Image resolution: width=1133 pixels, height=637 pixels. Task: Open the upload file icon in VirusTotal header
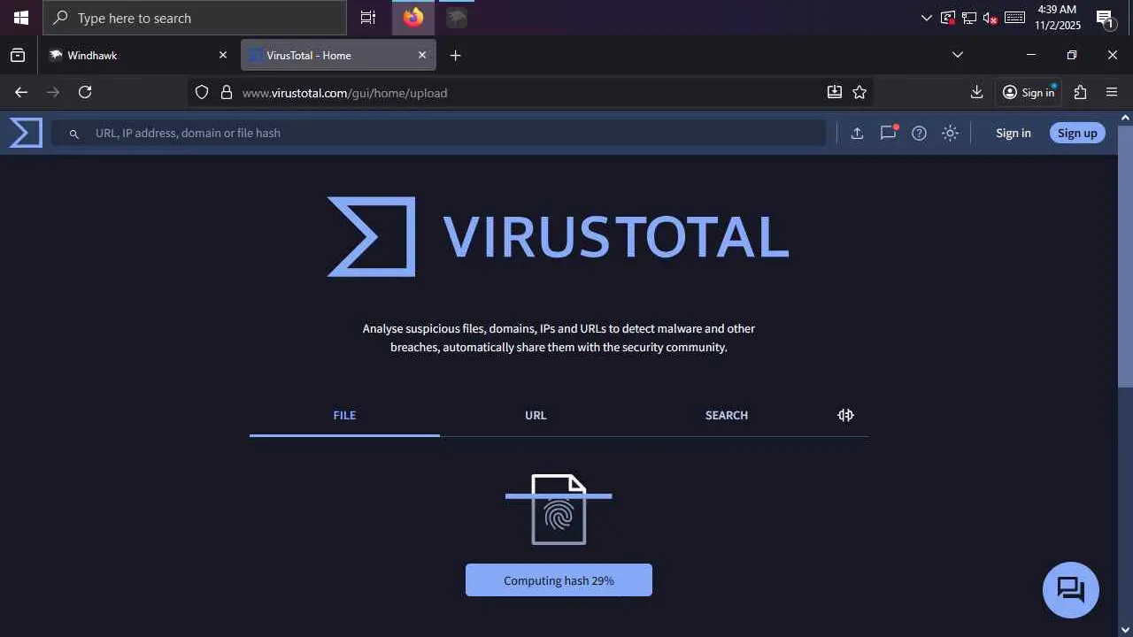point(857,133)
